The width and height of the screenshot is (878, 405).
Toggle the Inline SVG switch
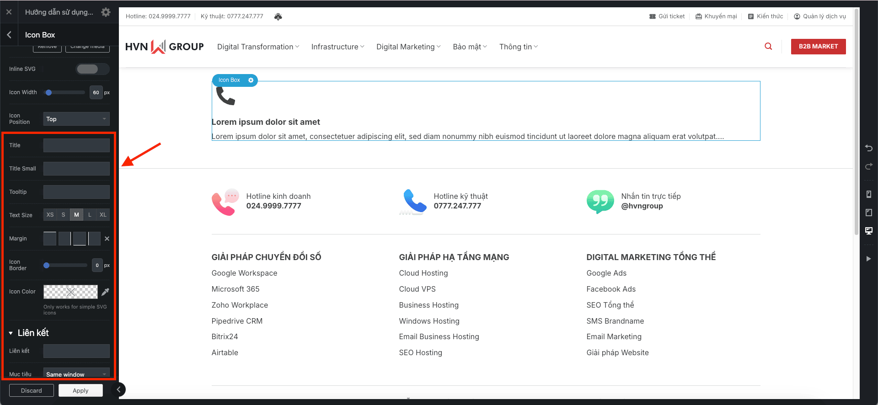tap(92, 69)
